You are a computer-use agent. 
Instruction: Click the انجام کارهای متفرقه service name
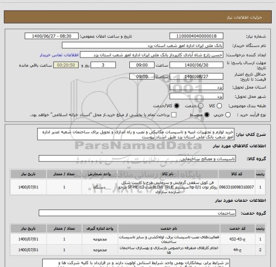pos(169,250)
